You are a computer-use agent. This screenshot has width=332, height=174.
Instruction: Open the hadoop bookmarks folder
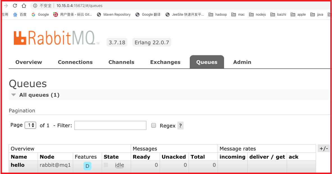218,15
